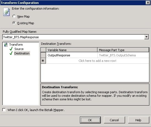Select the Destination tree node

pos(22,53)
